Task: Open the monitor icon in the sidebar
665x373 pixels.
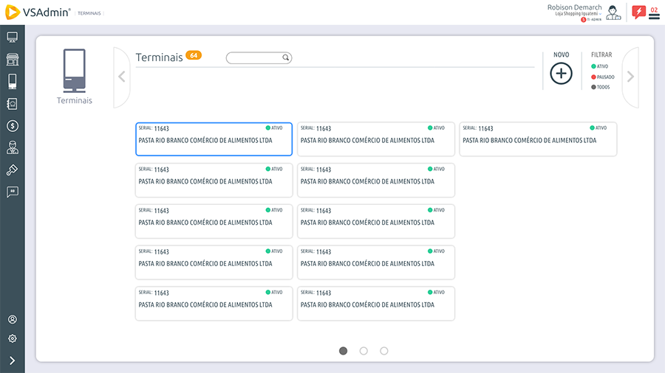Action: (12, 38)
